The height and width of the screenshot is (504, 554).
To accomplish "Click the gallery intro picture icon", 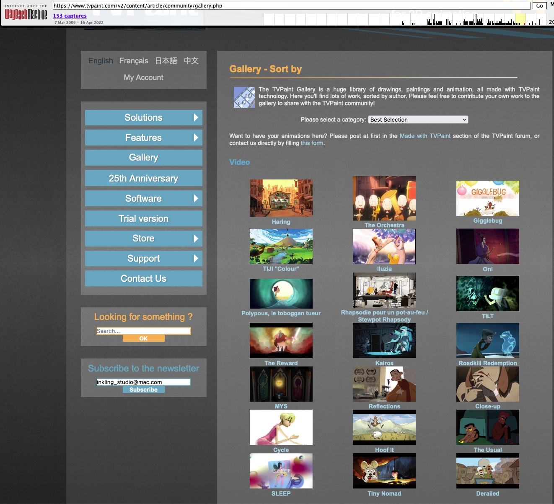I will 244,97.
